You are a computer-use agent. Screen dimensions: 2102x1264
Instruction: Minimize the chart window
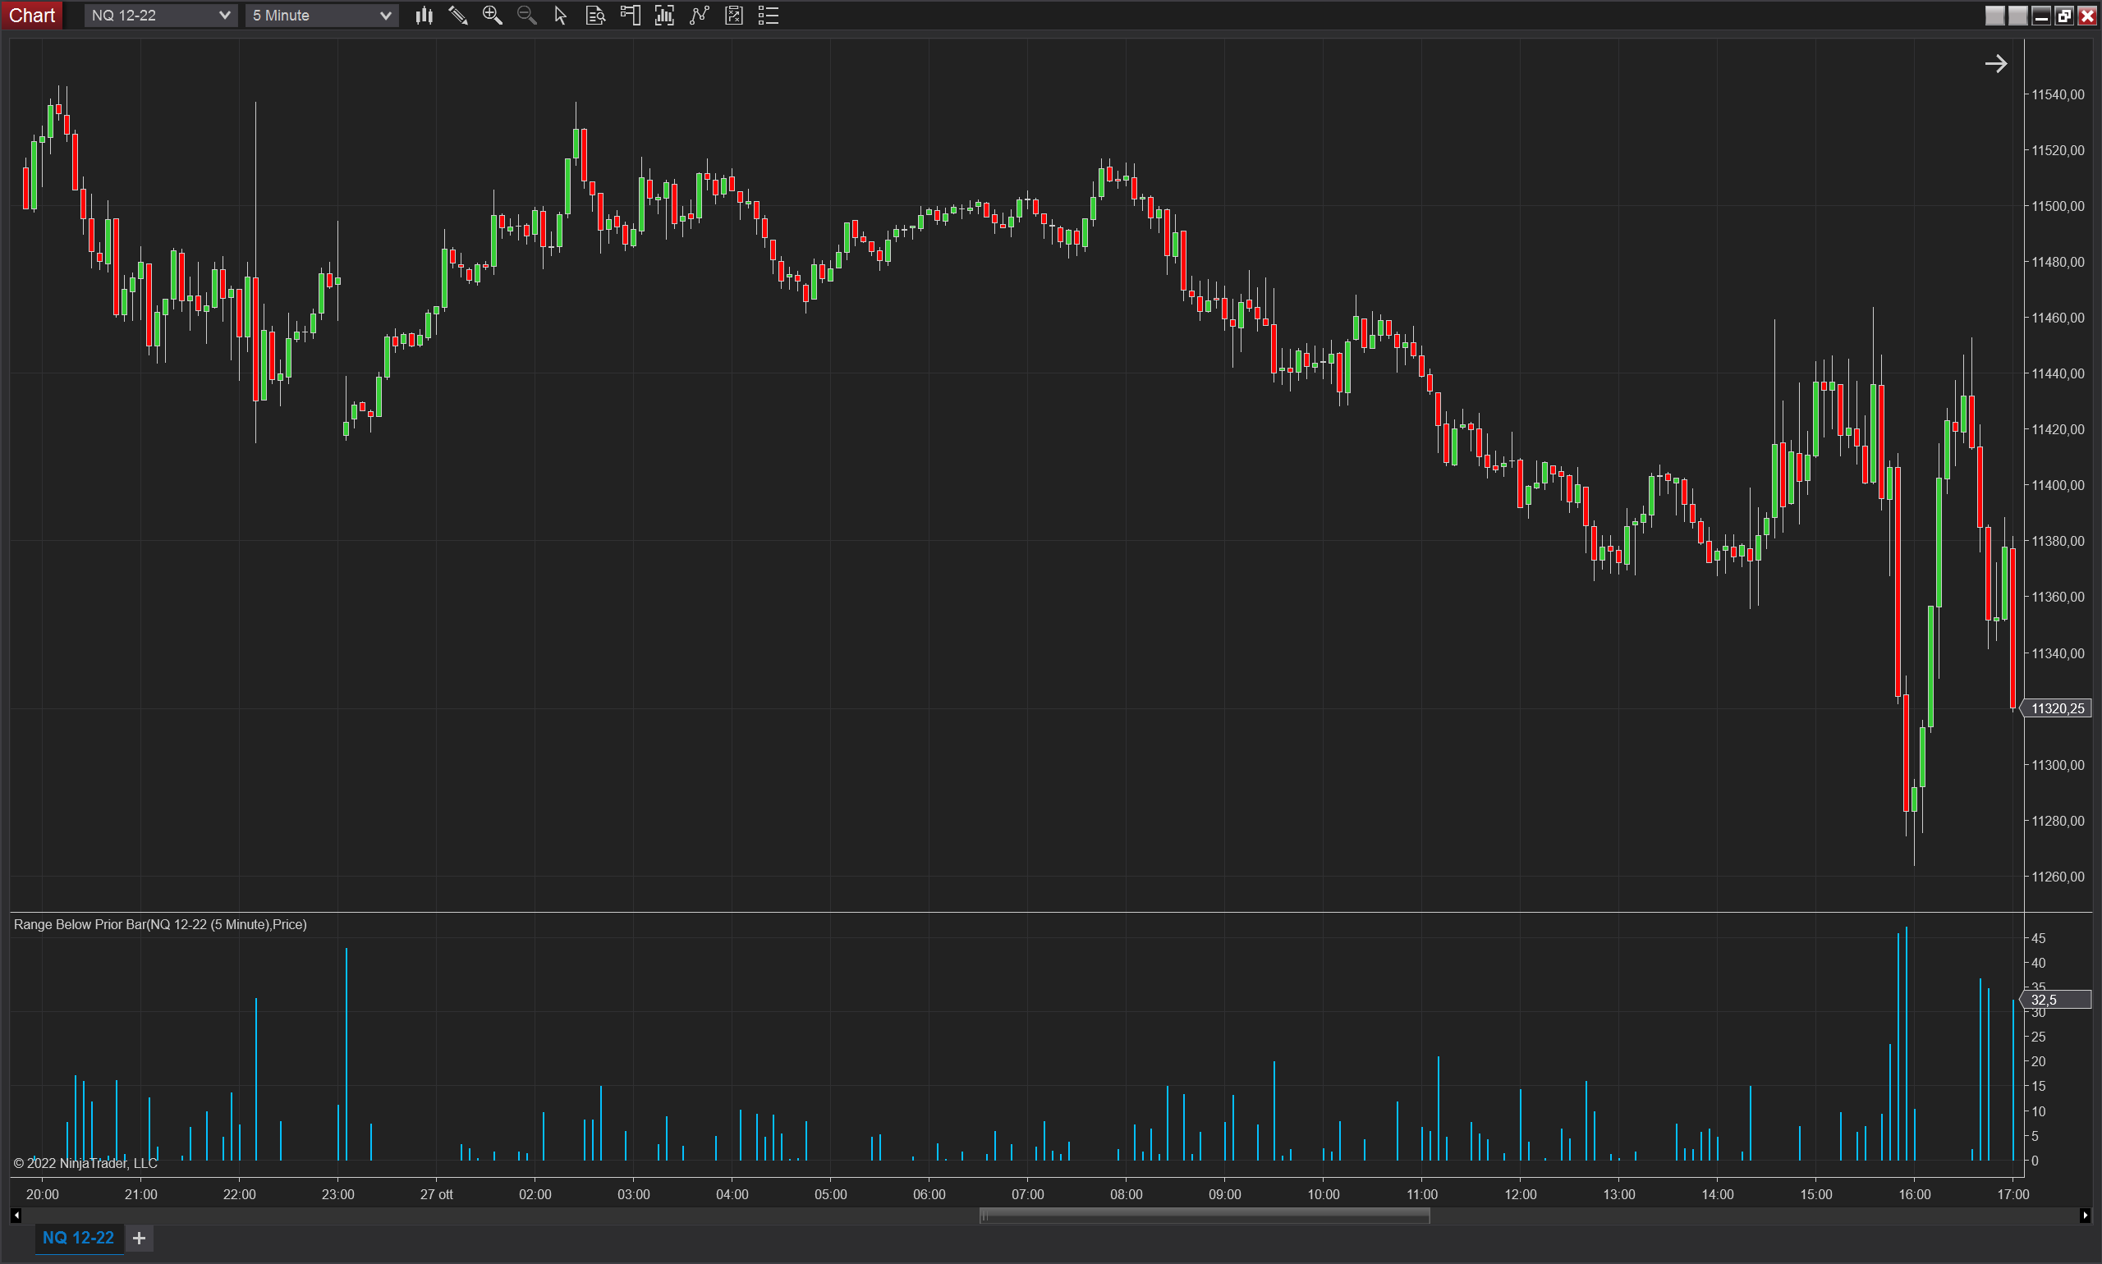tap(2040, 16)
